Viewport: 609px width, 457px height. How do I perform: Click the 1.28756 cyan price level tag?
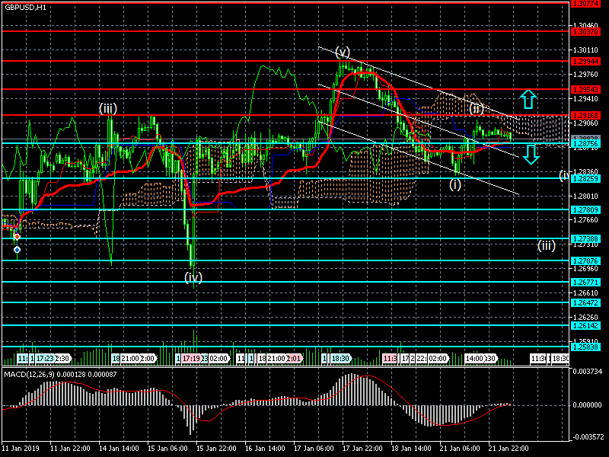tap(588, 143)
